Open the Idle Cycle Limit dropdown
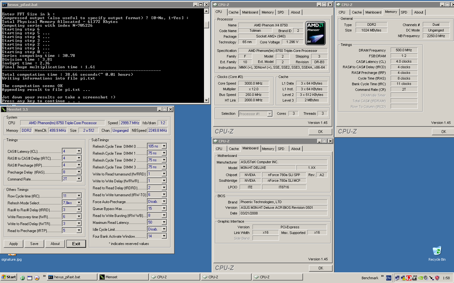This screenshot has height=283, width=454. click(x=164, y=229)
